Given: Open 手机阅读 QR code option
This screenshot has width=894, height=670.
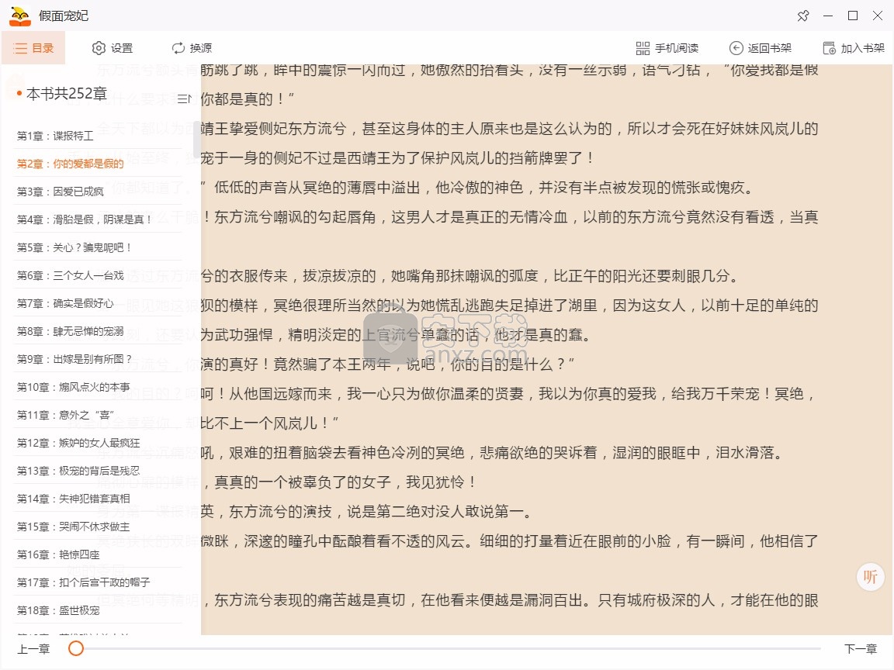Looking at the screenshot, I should [x=667, y=48].
